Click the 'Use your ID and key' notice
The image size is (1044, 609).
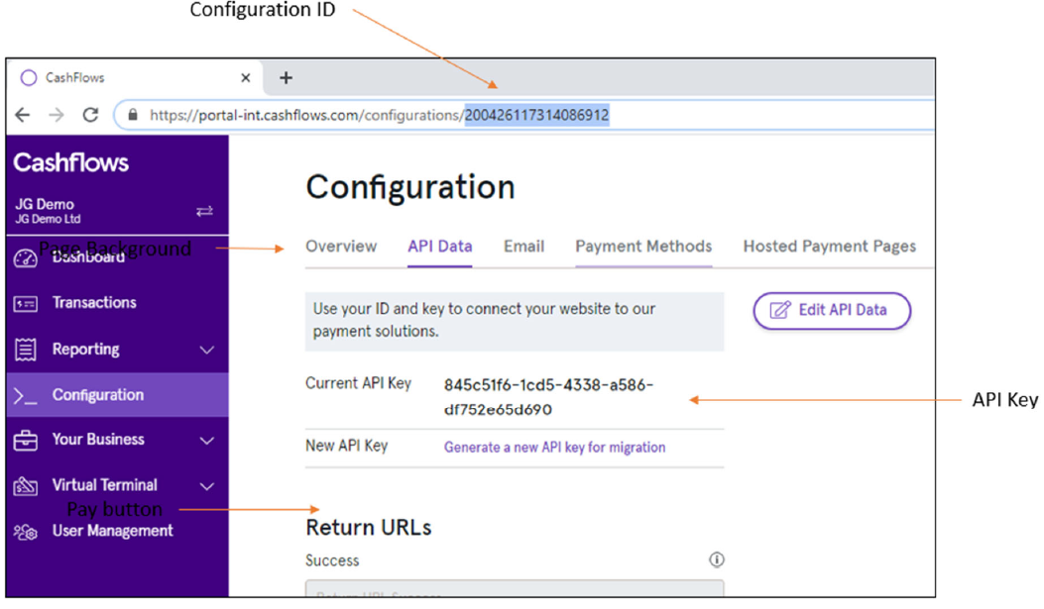point(515,321)
